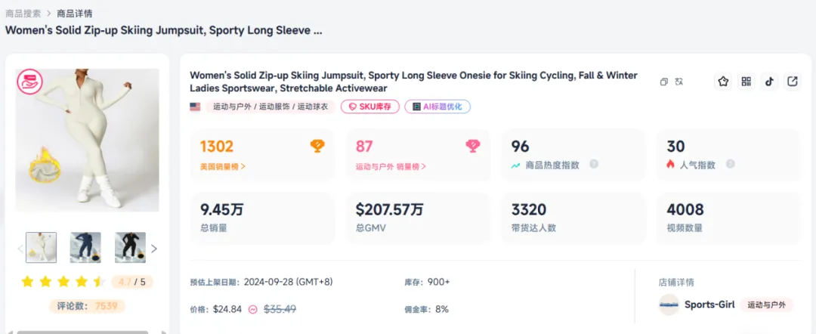Screen dimensions: 816x334
Task: Select the black jumpsuit thumbnail
Action: [130, 247]
